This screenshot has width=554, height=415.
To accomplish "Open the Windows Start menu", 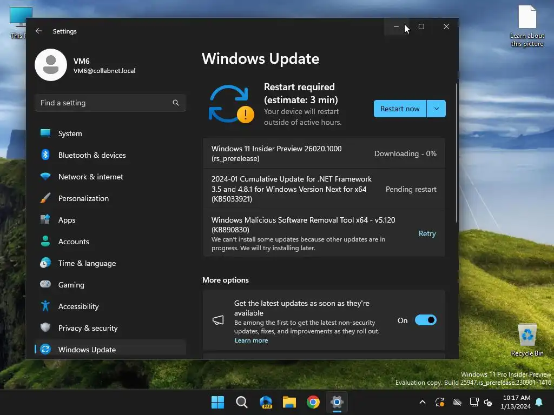I will (x=217, y=402).
